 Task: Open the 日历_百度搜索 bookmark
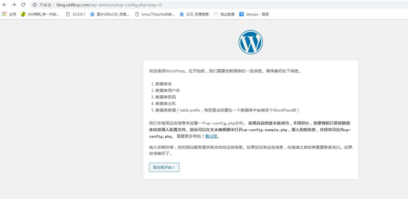tap(194, 14)
